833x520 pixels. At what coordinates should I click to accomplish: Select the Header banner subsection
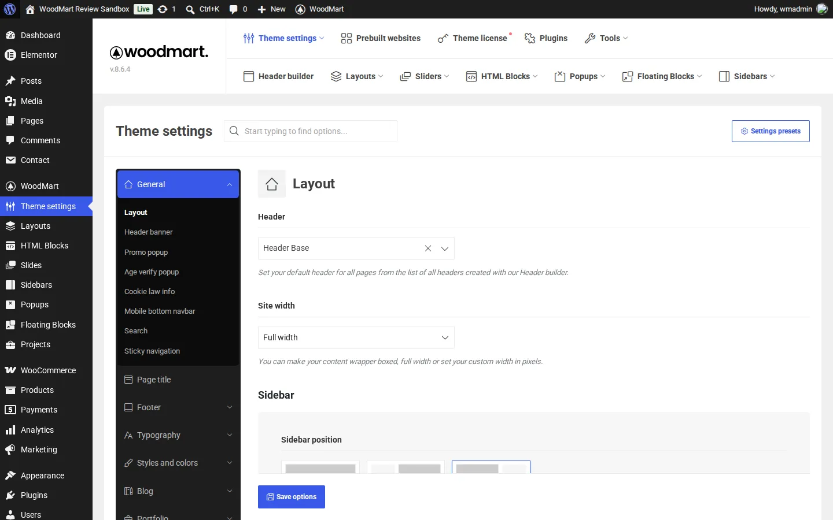click(x=149, y=232)
